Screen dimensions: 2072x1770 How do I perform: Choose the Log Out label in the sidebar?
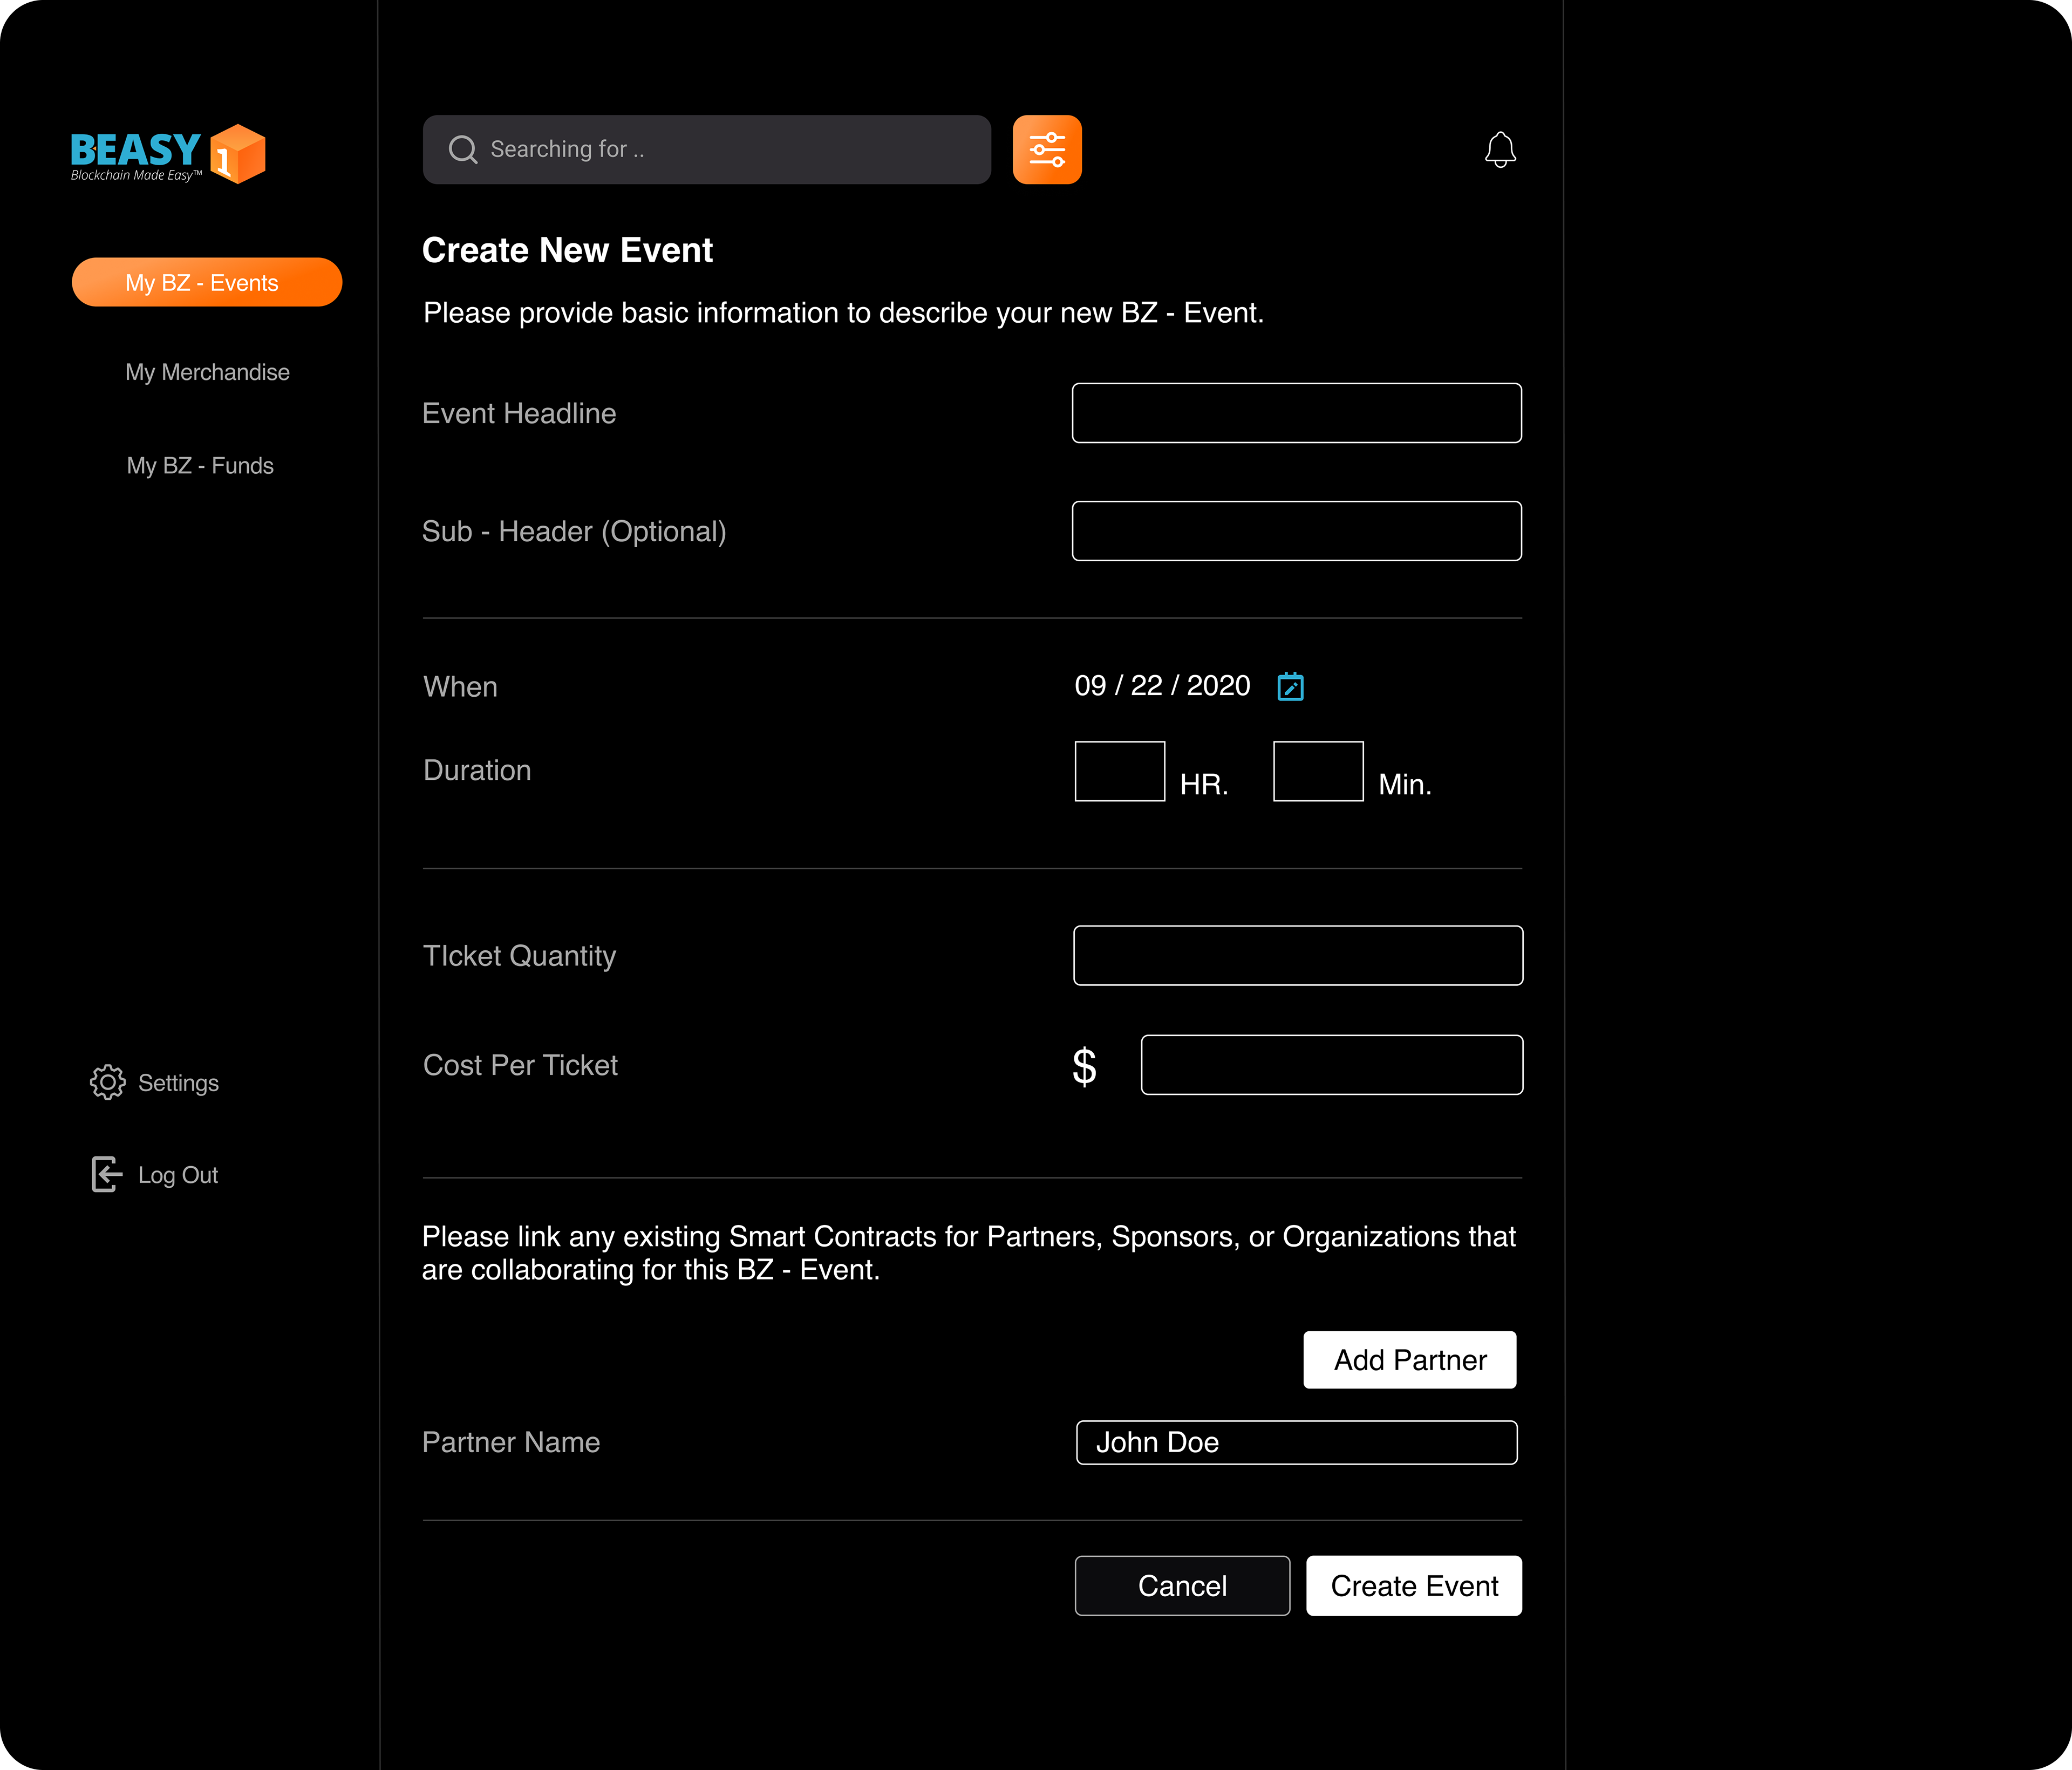[178, 1175]
